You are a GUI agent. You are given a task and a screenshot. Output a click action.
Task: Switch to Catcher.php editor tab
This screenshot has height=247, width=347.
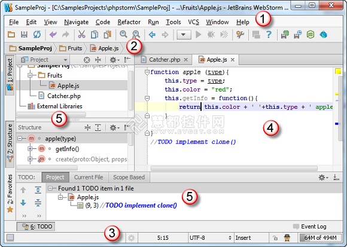click(165, 60)
